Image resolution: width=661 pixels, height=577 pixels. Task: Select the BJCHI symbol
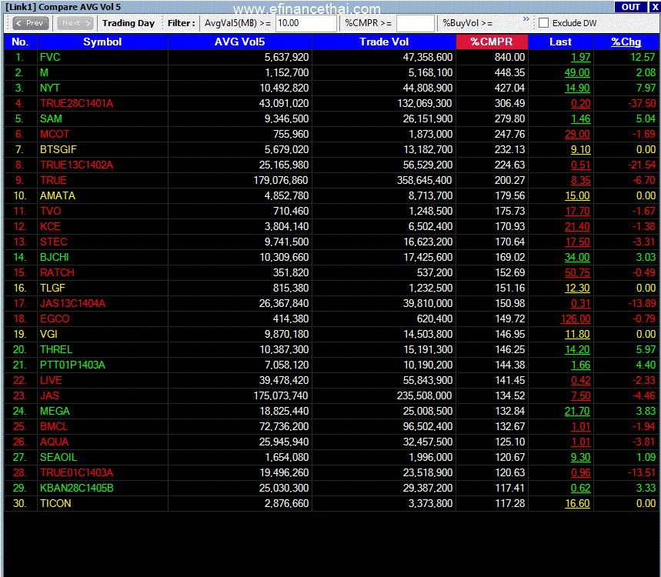tap(55, 257)
